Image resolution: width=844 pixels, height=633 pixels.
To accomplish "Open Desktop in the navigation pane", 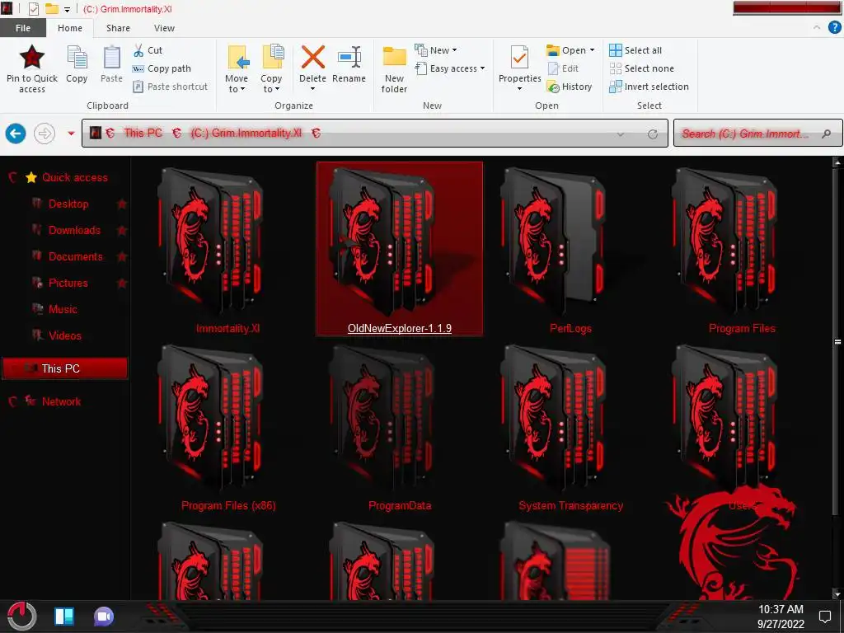I will (68, 204).
